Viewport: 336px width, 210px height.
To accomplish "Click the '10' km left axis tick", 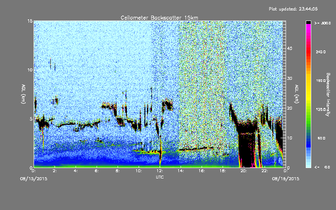I will pos(30,70).
